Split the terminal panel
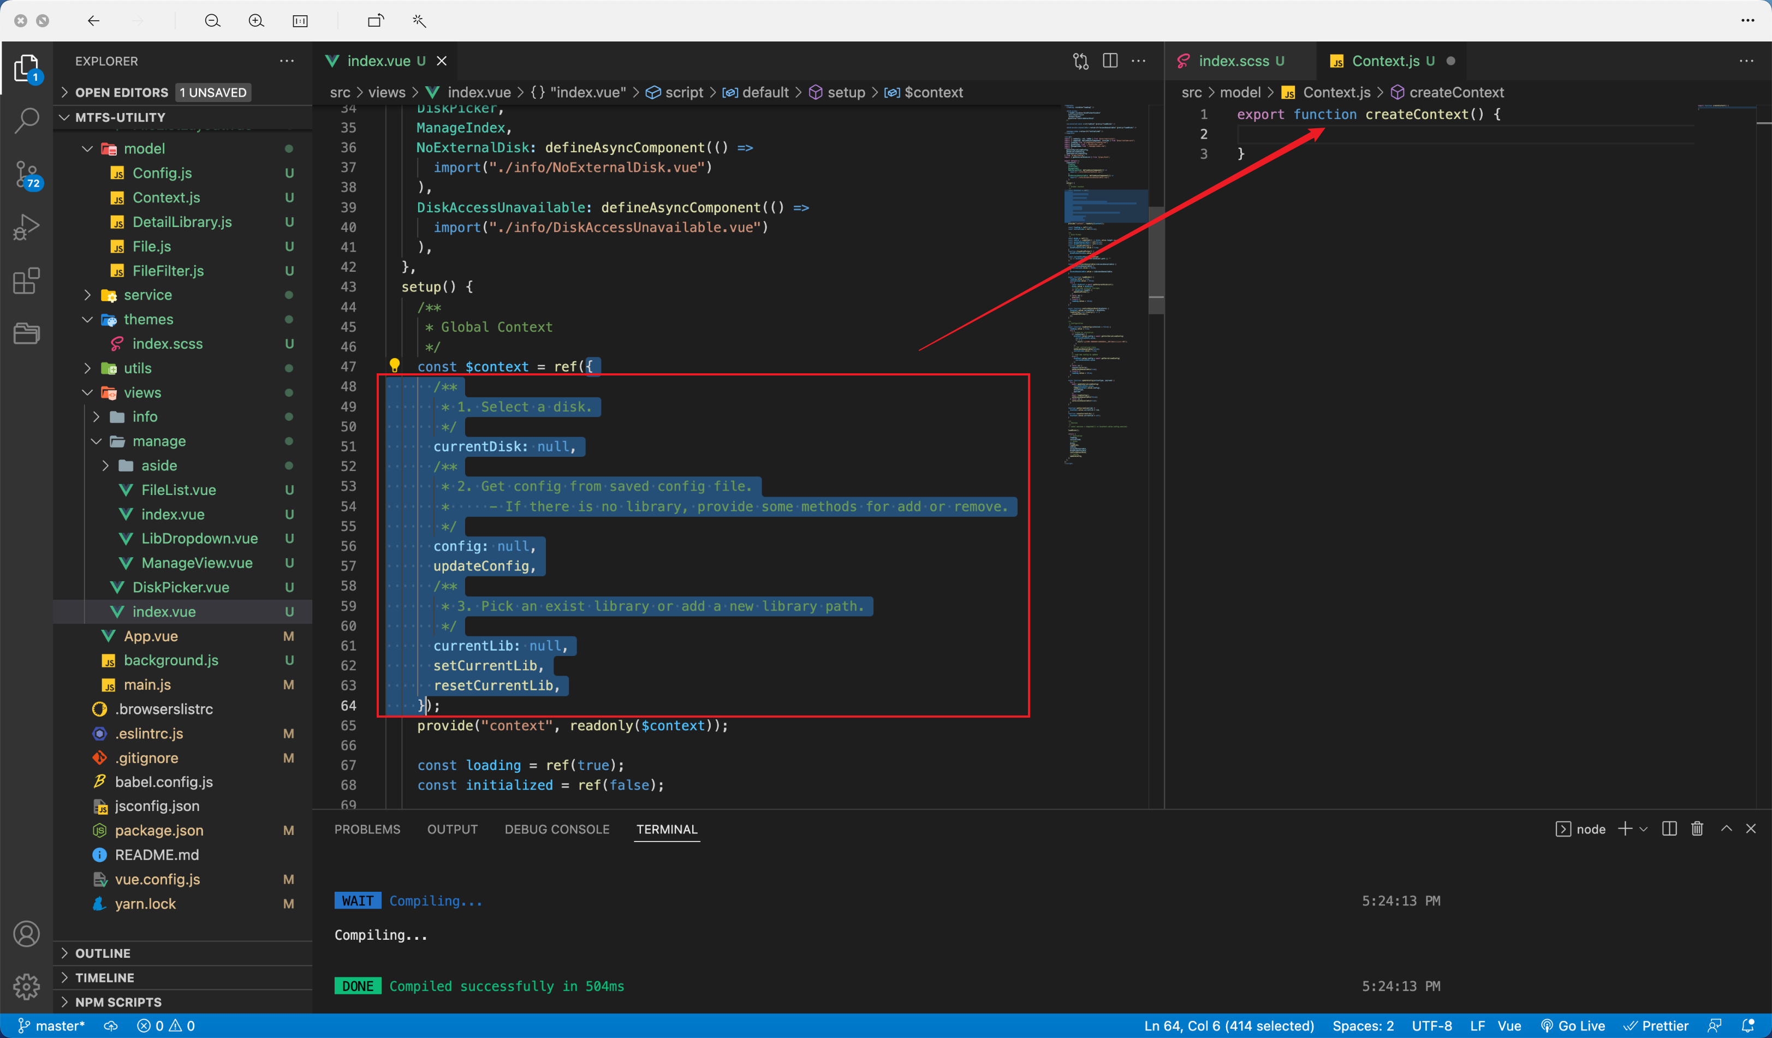The height and width of the screenshot is (1038, 1772). [x=1669, y=828]
